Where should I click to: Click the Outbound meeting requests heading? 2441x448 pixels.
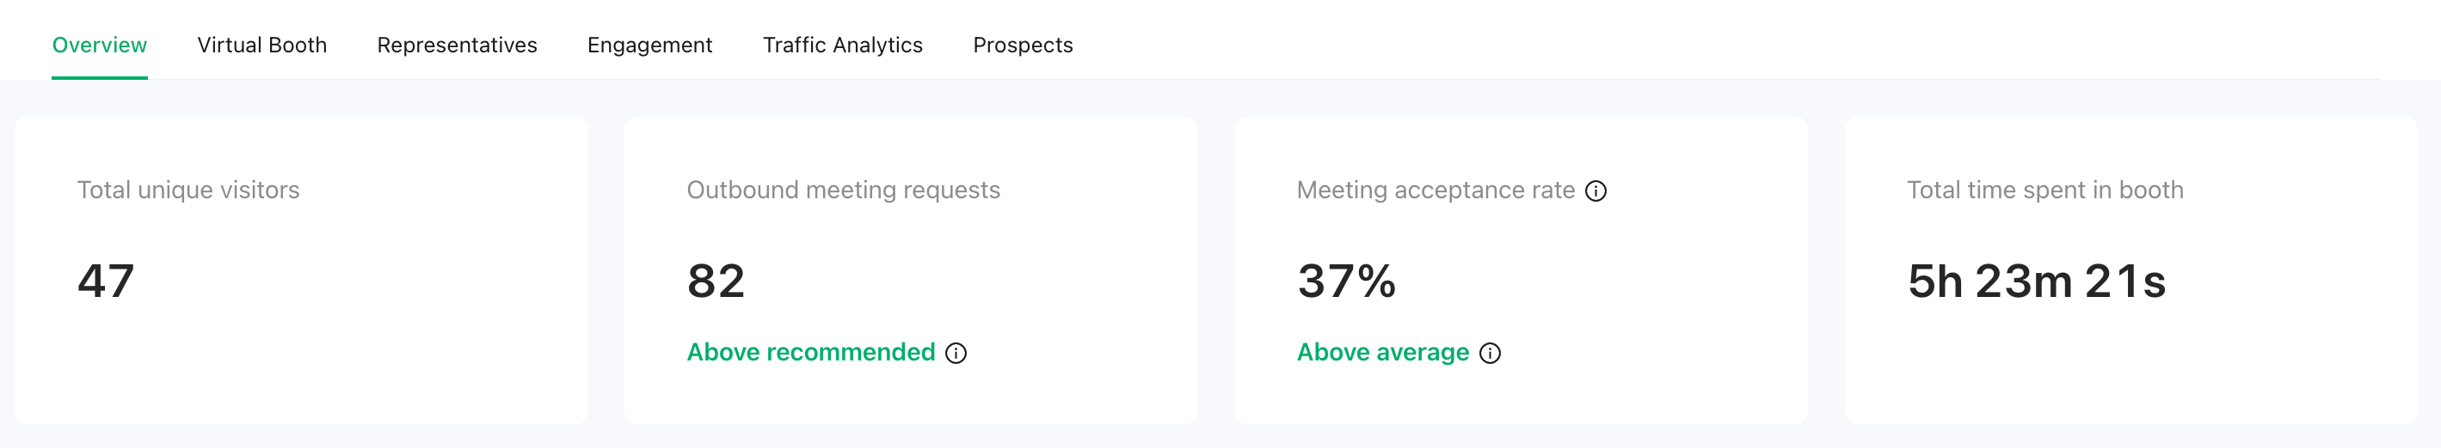pyautogui.click(x=844, y=190)
